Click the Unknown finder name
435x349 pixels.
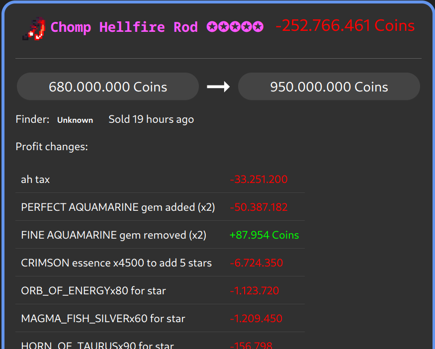tap(75, 120)
